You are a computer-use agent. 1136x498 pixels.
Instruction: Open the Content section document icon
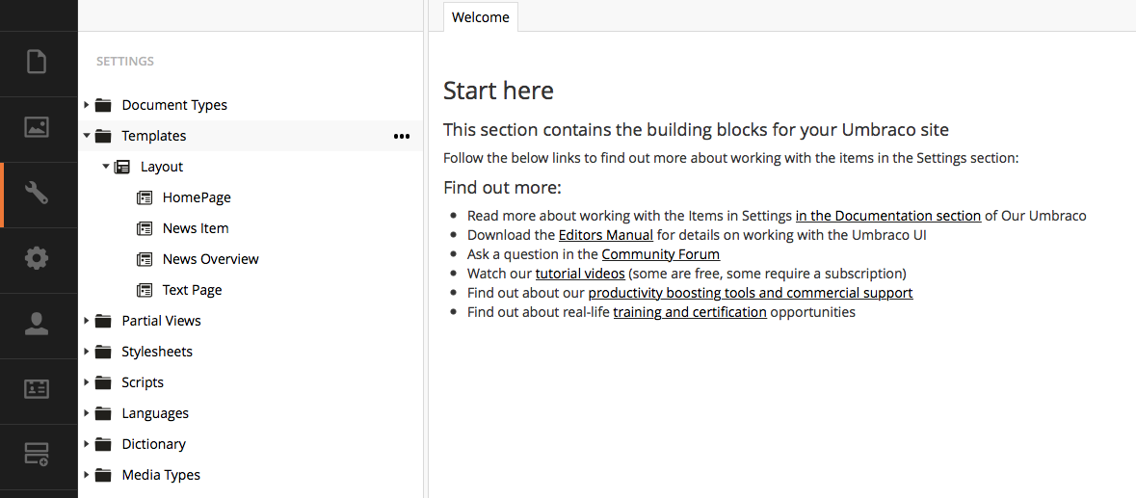pos(37,62)
